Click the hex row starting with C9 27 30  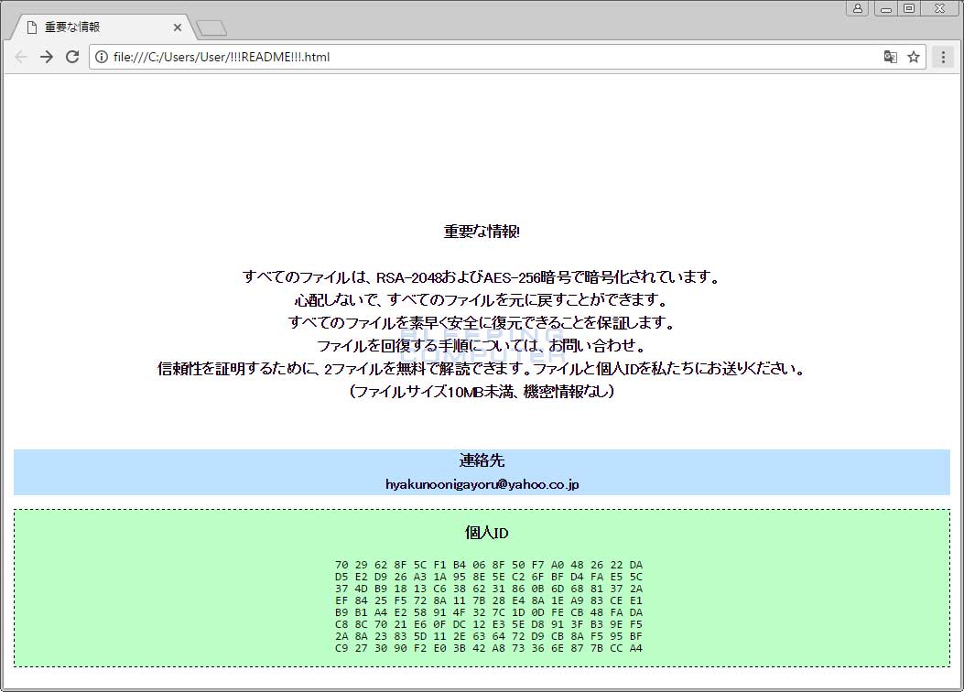click(x=489, y=648)
